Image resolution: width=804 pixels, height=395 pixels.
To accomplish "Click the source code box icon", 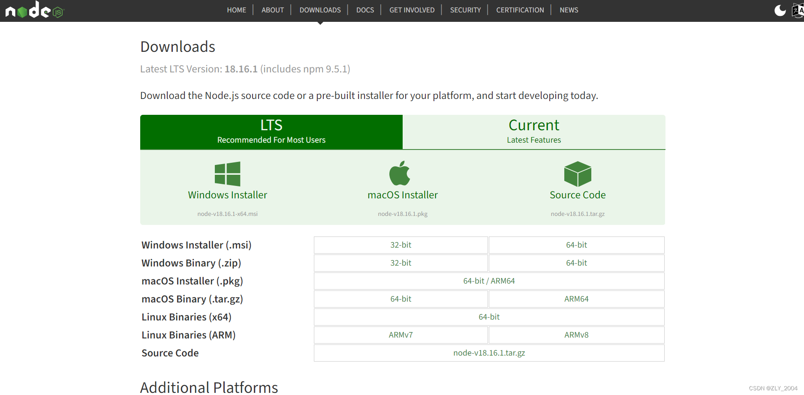I will (x=578, y=174).
